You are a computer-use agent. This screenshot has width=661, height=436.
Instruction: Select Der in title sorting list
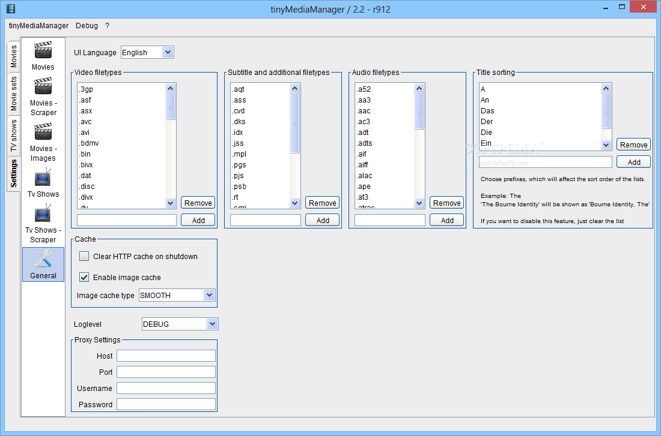(x=540, y=122)
